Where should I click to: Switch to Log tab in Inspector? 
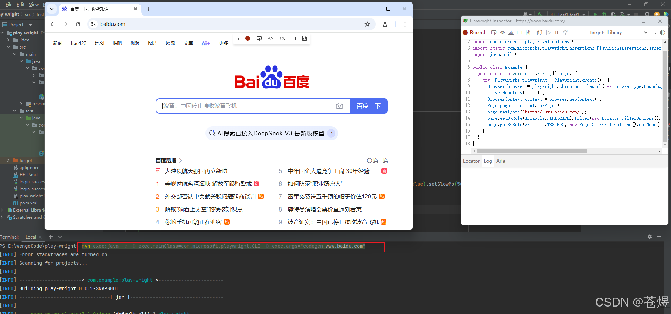coord(488,161)
